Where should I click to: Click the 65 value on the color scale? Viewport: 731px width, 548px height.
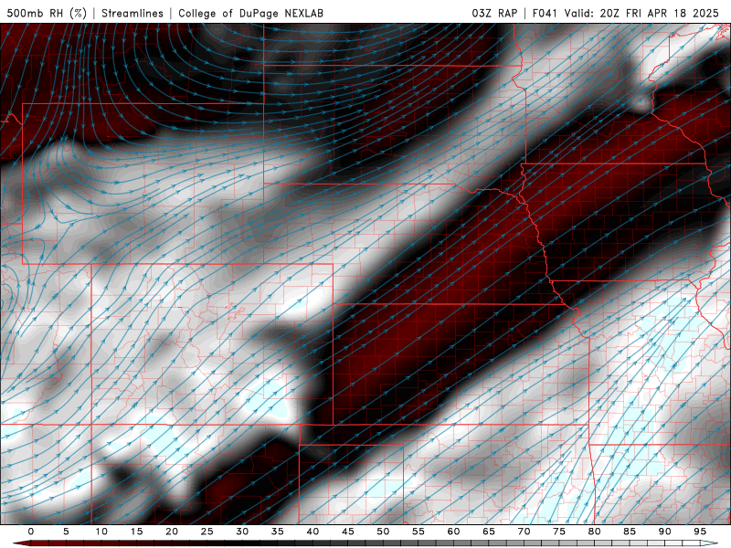click(x=489, y=532)
